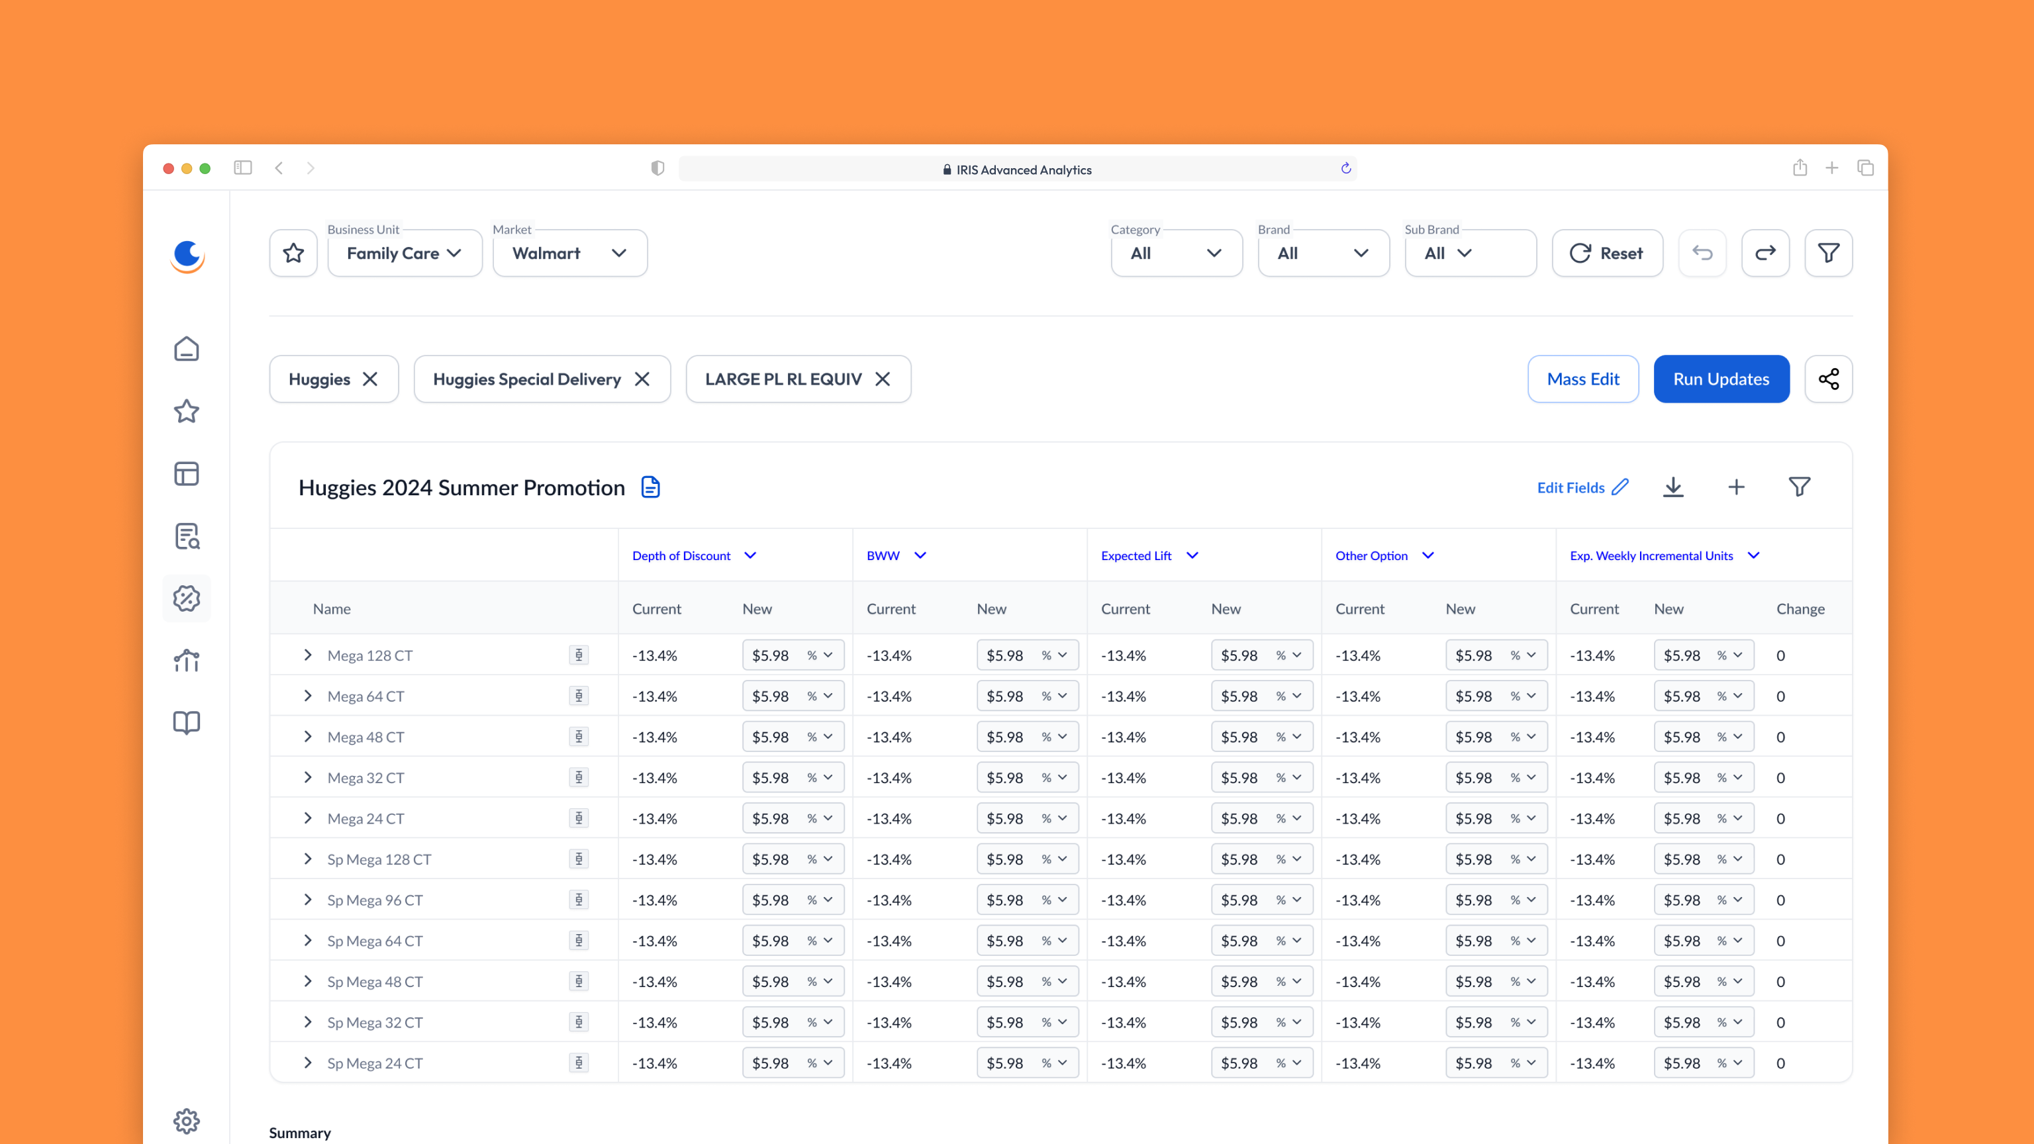Click the plus icon in the table header
The height and width of the screenshot is (1144, 2034).
coord(1735,487)
